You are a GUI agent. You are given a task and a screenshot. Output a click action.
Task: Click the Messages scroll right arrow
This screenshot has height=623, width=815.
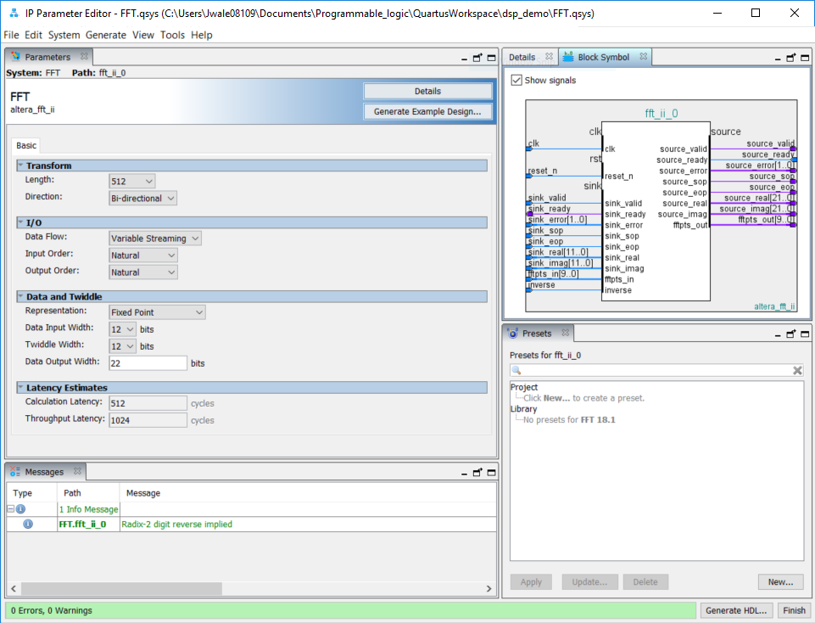point(488,588)
